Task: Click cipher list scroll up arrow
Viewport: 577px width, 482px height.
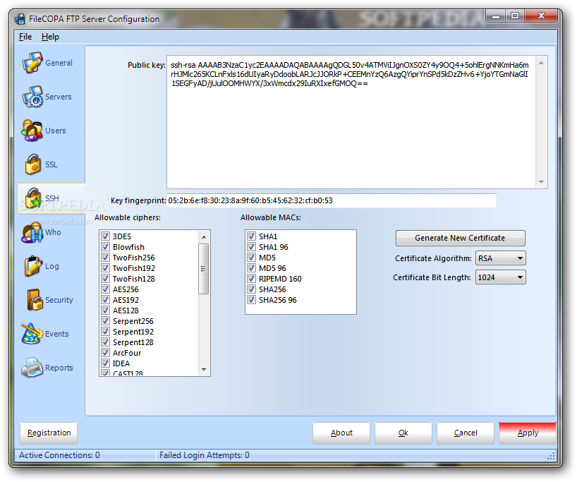Action: point(204,237)
